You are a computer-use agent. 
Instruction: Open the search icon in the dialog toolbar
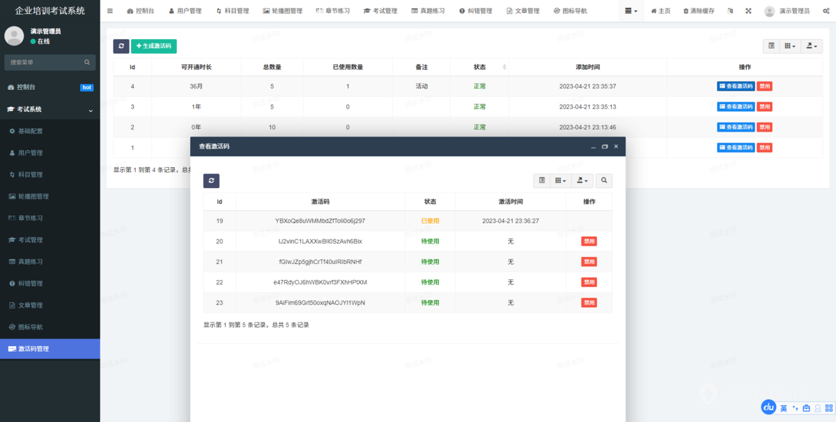(603, 180)
